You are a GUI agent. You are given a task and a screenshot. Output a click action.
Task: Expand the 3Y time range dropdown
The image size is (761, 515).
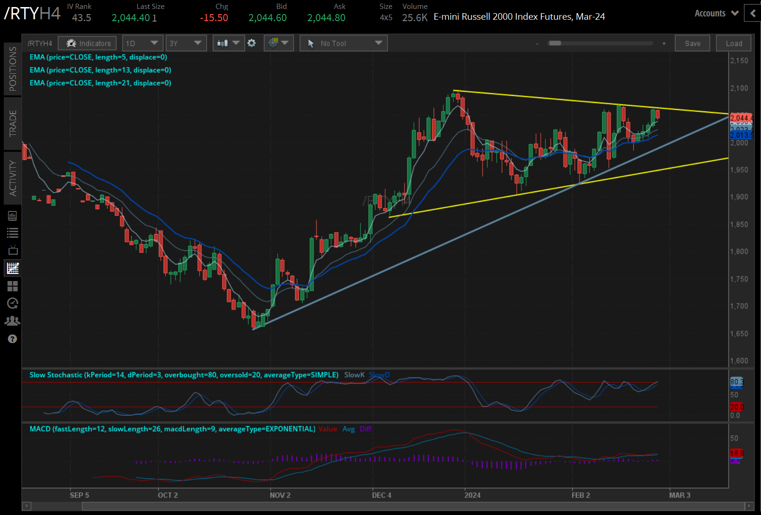pyautogui.click(x=186, y=43)
